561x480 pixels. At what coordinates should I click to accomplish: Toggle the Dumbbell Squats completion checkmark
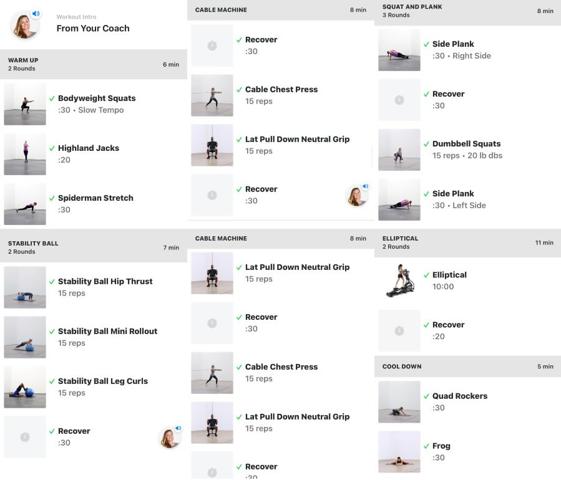[426, 144]
